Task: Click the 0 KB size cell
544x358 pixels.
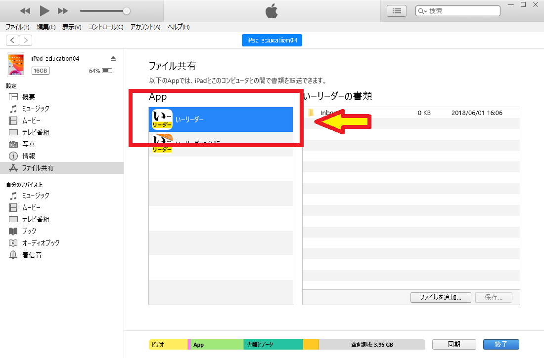Action: [424, 113]
